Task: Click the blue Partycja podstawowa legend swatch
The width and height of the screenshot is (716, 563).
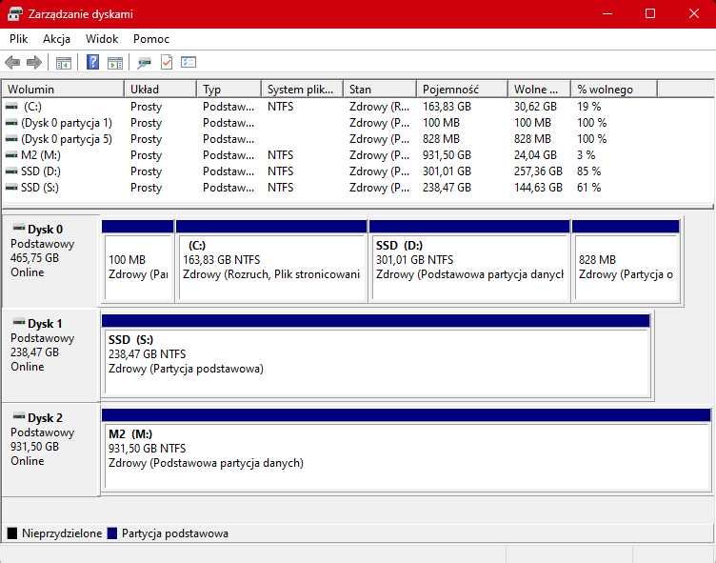Action: tap(112, 533)
